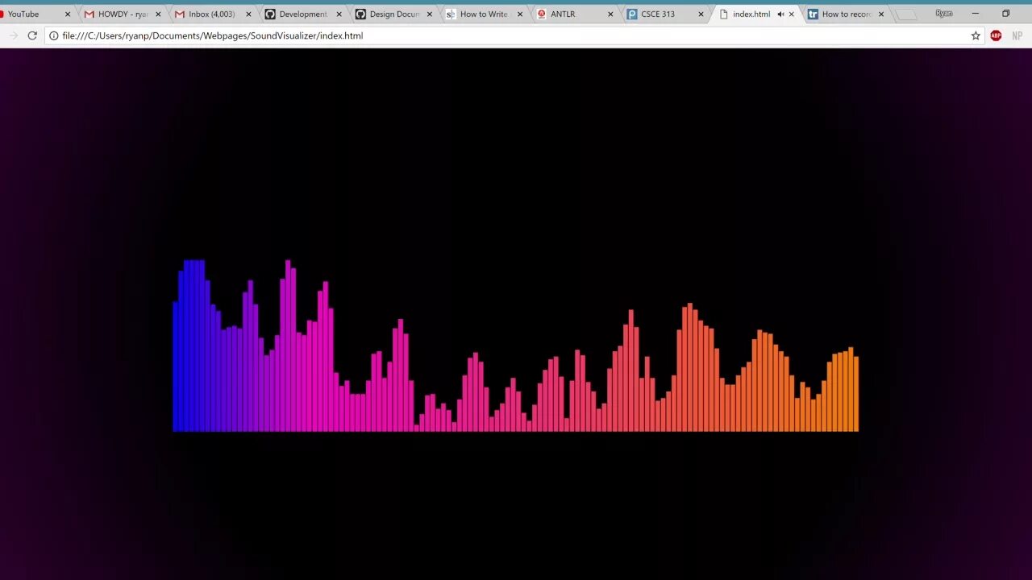1032x580 pixels.
Task: Mute audio icon on index.html tab
Action: 780,14
